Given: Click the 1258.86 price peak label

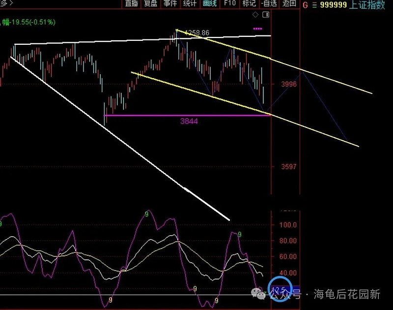Looking at the screenshot, I should (x=197, y=32).
